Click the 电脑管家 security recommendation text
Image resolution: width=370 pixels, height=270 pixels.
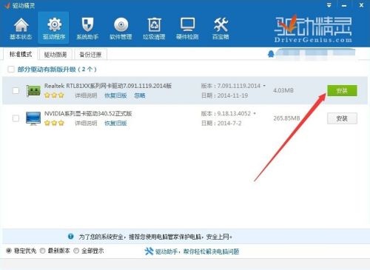(155, 237)
